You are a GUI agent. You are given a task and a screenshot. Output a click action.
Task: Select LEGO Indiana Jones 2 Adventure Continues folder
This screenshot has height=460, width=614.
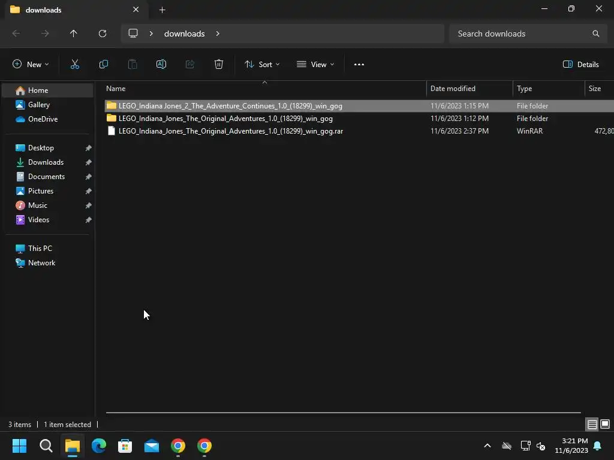pyautogui.click(x=359, y=106)
